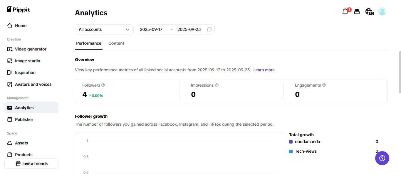
Task: Click the Engagements info question icon
Action: pyautogui.click(x=324, y=85)
